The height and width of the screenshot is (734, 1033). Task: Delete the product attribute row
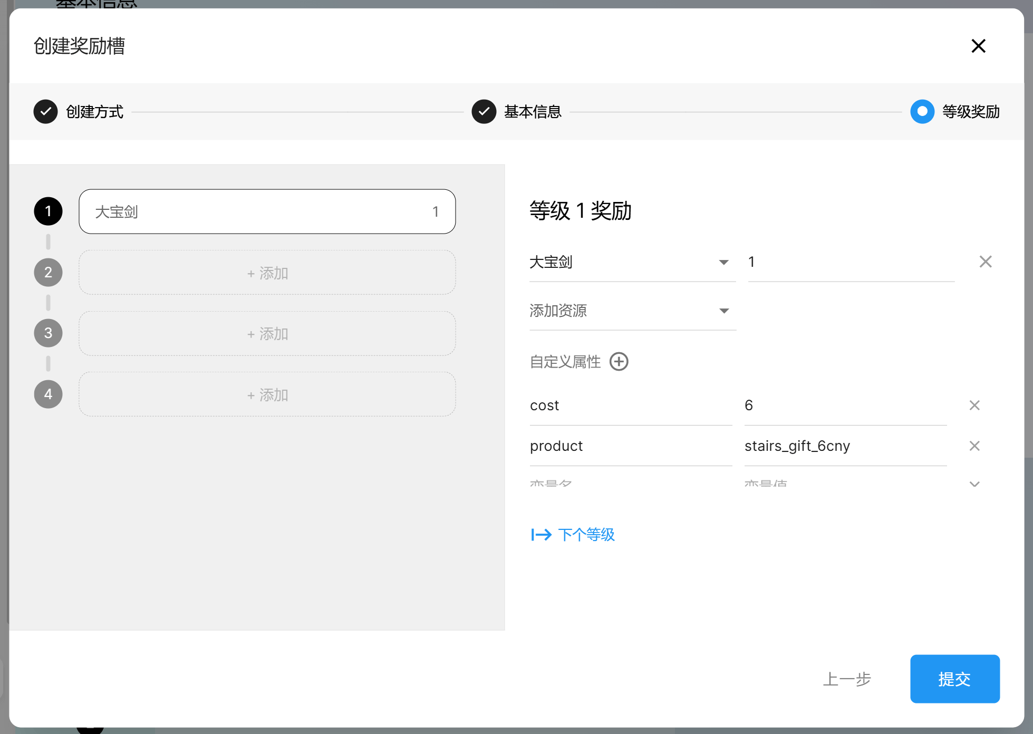point(974,446)
